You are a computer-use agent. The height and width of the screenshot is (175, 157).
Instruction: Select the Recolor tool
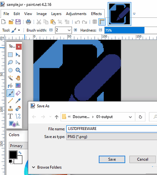pos(18,109)
